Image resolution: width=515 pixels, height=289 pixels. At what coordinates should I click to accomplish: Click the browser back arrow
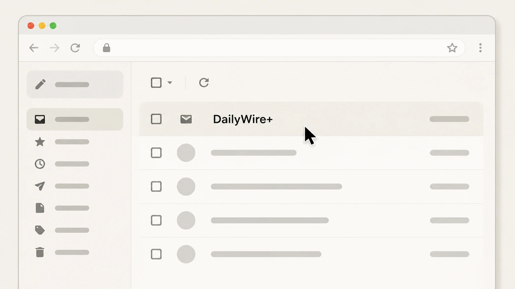(34, 48)
